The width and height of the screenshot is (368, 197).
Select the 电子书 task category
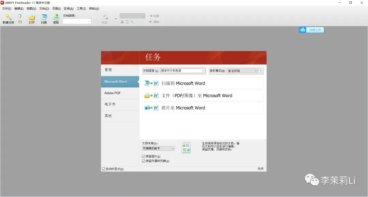(x=120, y=104)
